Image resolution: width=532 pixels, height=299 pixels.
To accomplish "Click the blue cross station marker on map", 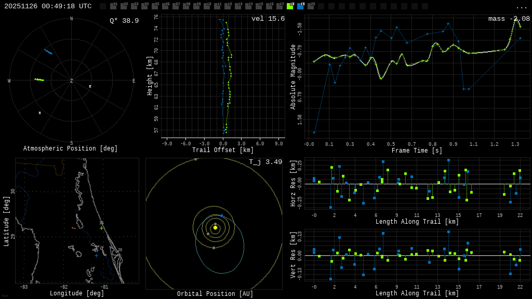I will click(96, 255).
